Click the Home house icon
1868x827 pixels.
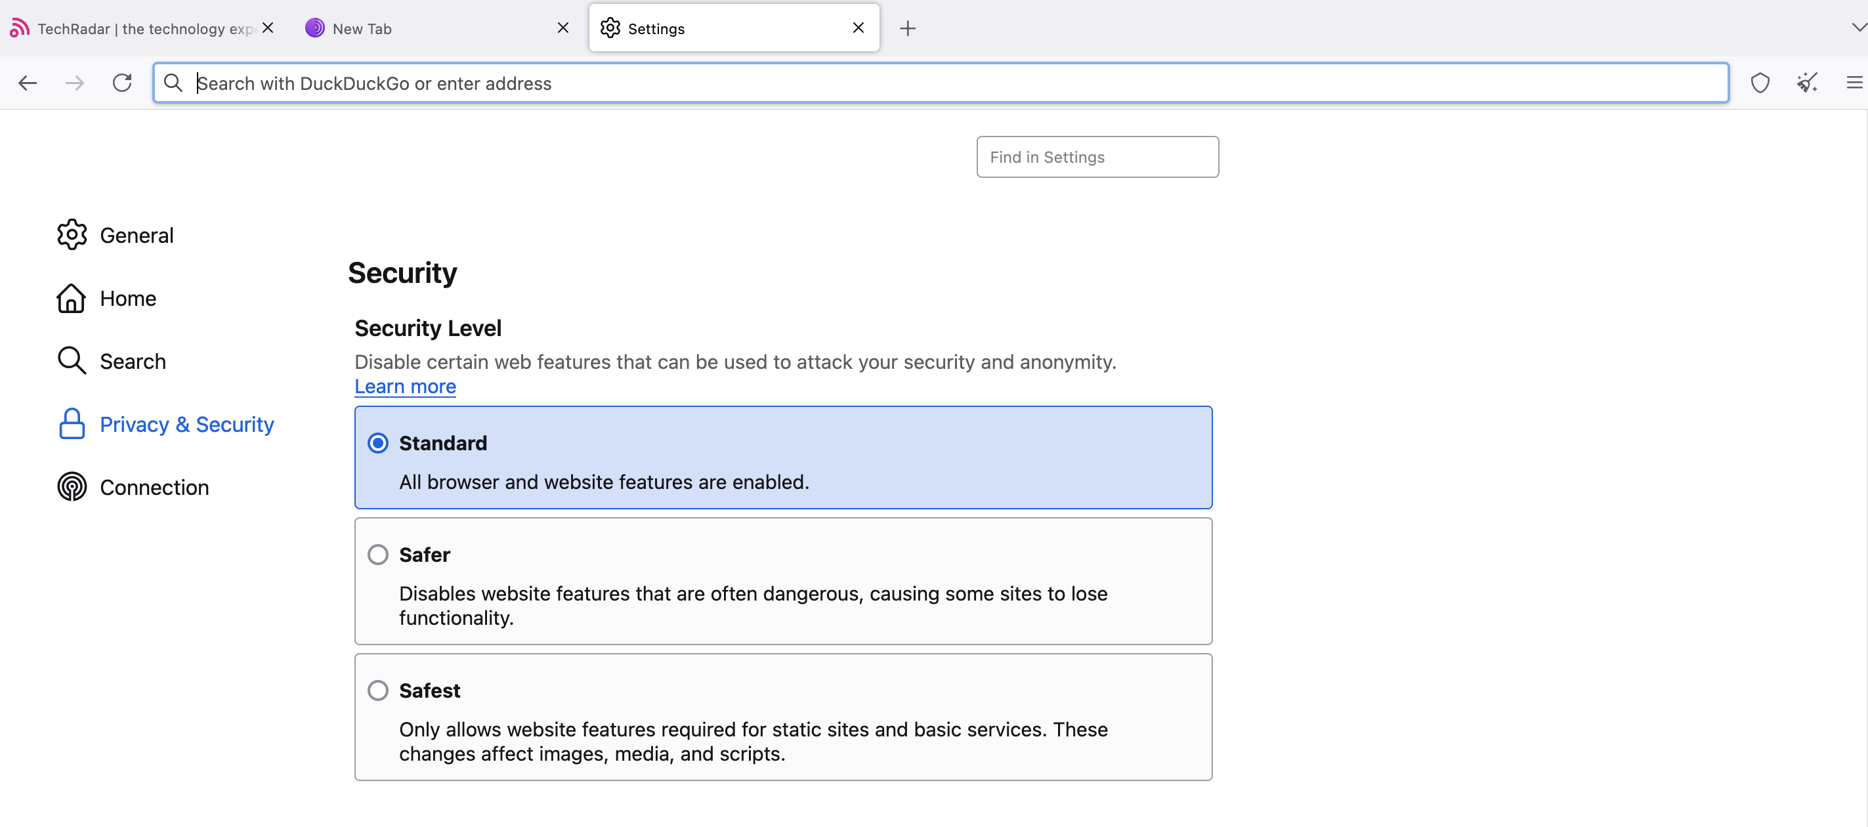coord(72,297)
